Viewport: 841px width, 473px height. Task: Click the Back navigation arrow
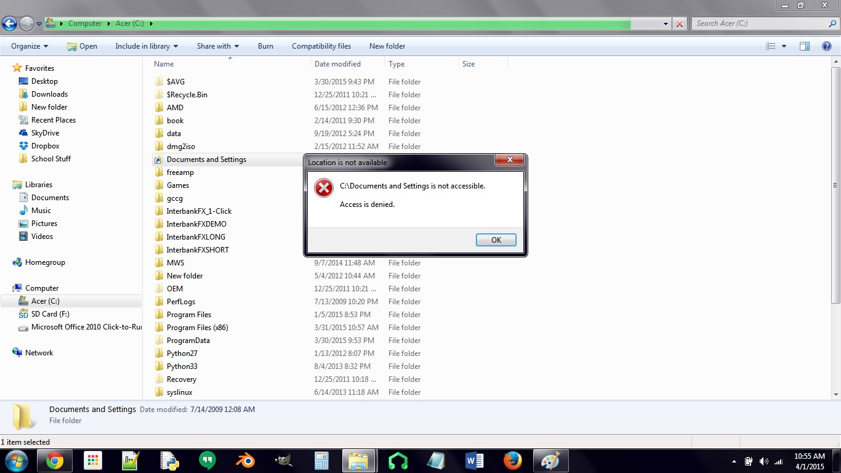pyautogui.click(x=10, y=24)
